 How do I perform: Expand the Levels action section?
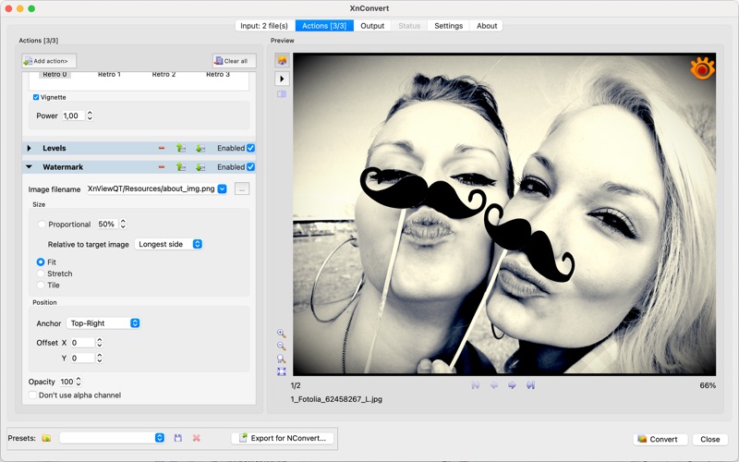29,148
